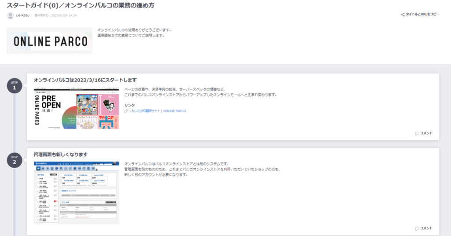Click the comment bubble icon in Step 2 card

(417, 229)
